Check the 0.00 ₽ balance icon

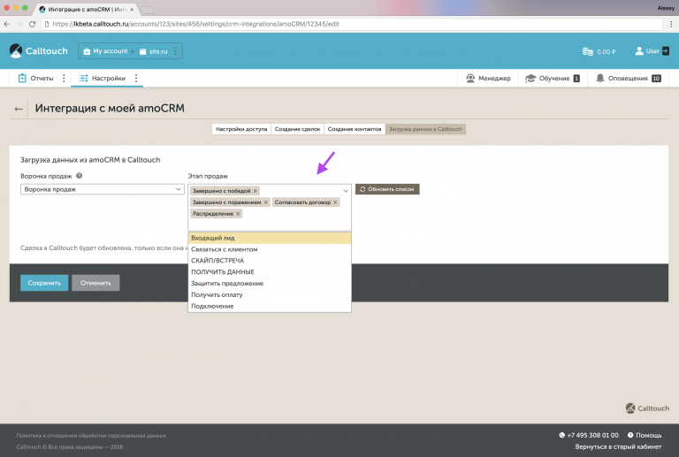588,51
